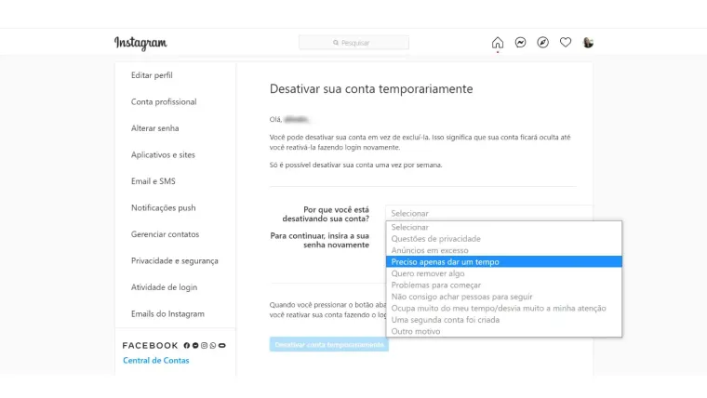The image size is (707, 398).
Task: Choose the Selecionar placeholder option
Action: [503, 227]
